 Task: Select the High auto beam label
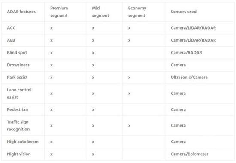click(23, 142)
